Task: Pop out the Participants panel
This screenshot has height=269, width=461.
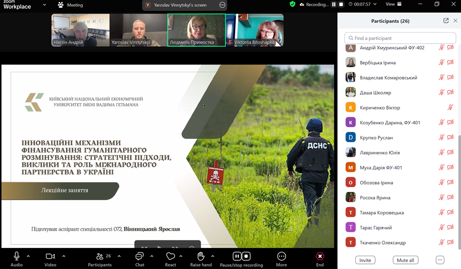Action: tap(446, 21)
